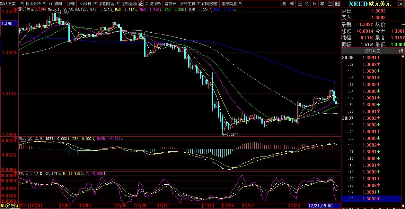Click the 今开 value 1.3081
Screen dimensions: 405x209
[398, 31]
